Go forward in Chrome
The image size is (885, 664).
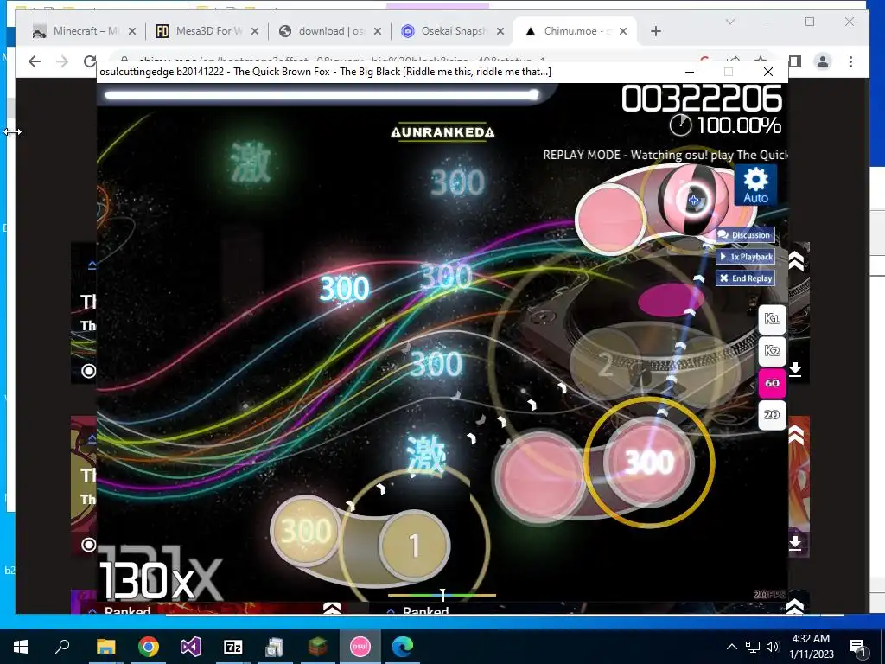pyautogui.click(x=62, y=61)
